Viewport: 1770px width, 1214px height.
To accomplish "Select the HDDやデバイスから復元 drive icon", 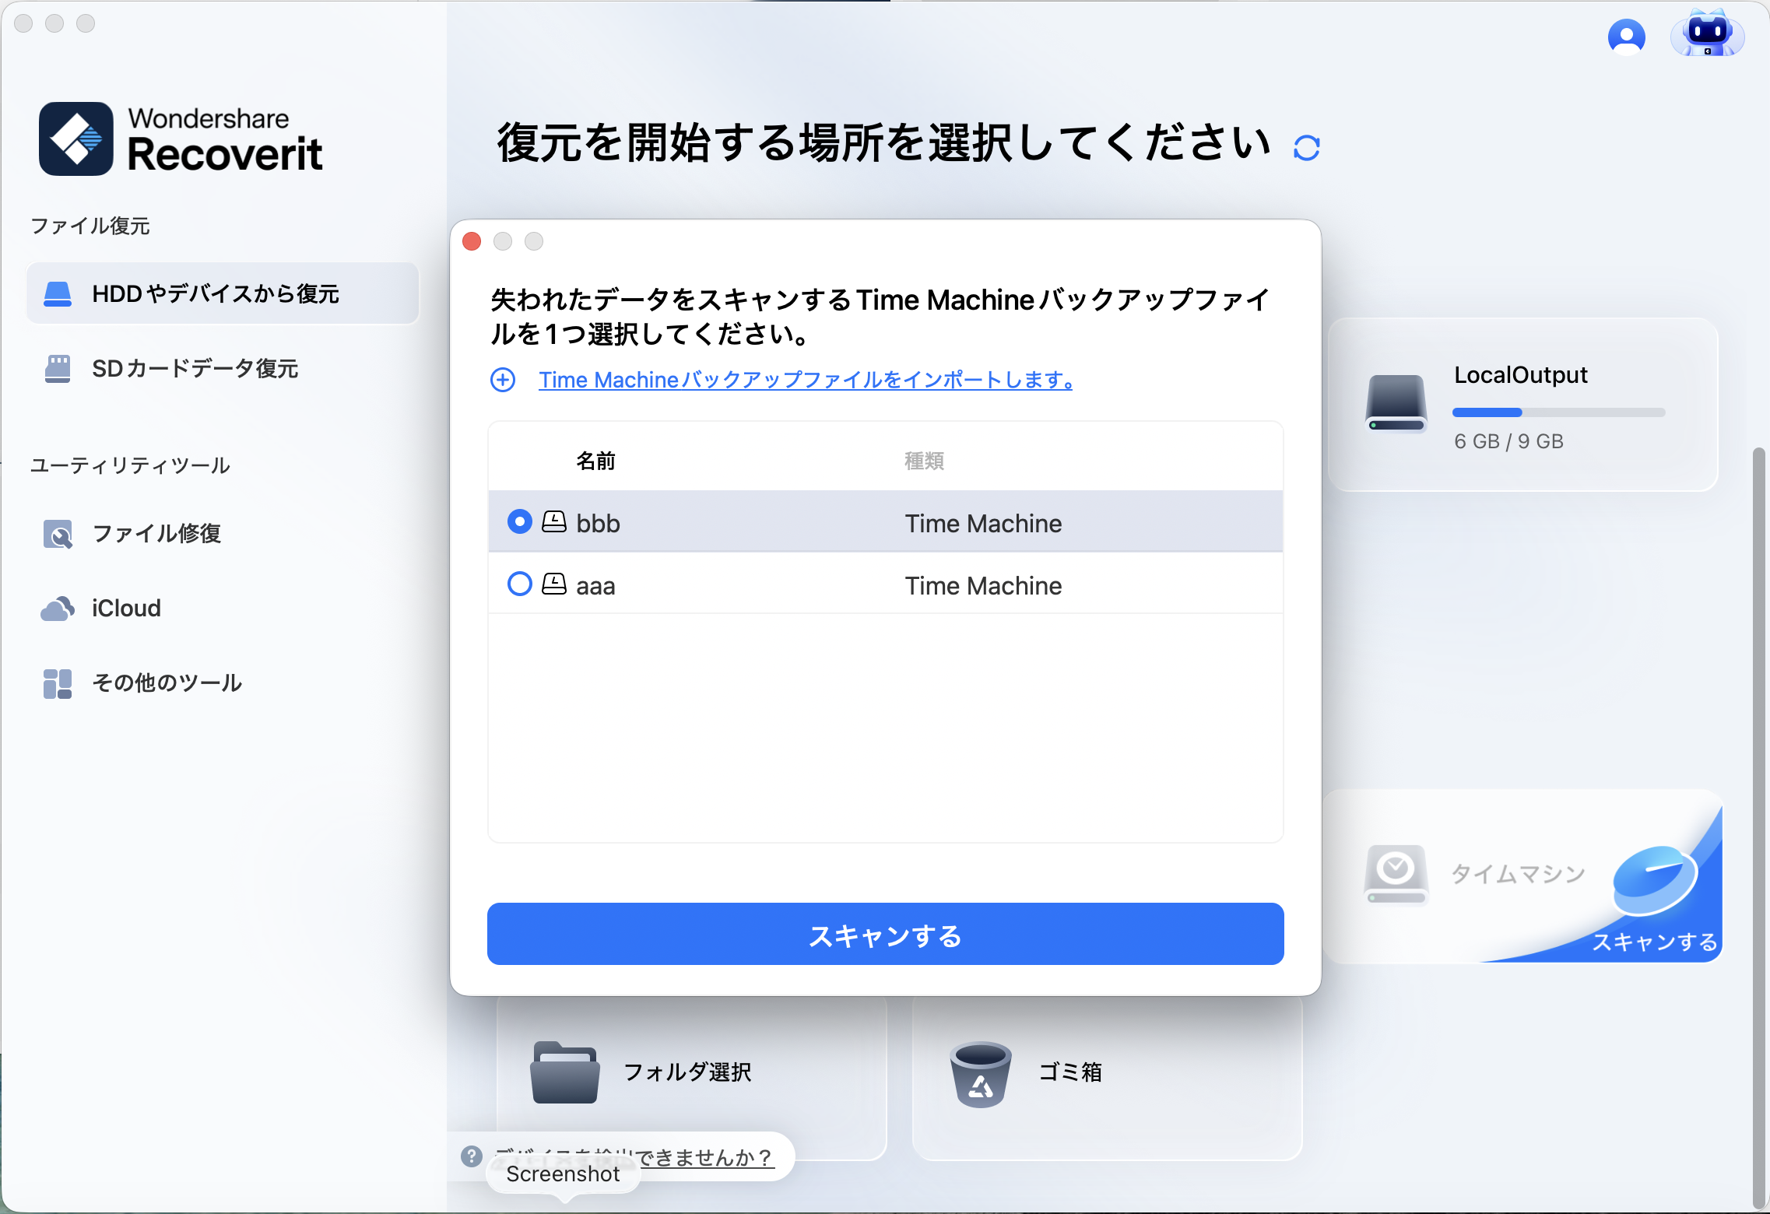I will tap(58, 293).
